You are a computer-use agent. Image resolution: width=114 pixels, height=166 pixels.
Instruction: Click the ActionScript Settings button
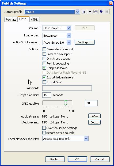(85, 42)
